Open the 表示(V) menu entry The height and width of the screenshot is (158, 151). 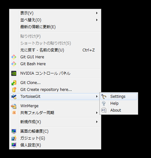point(55,13)
